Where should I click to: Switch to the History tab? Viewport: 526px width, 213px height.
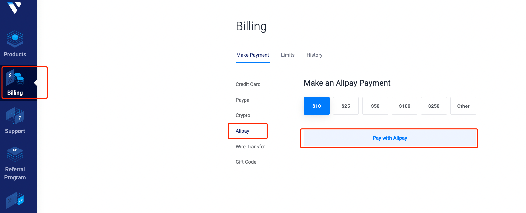tap(314, 55)
